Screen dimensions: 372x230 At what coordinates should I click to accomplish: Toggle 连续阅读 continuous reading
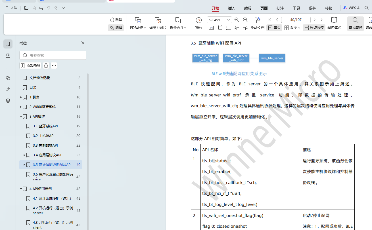(314, 28)
